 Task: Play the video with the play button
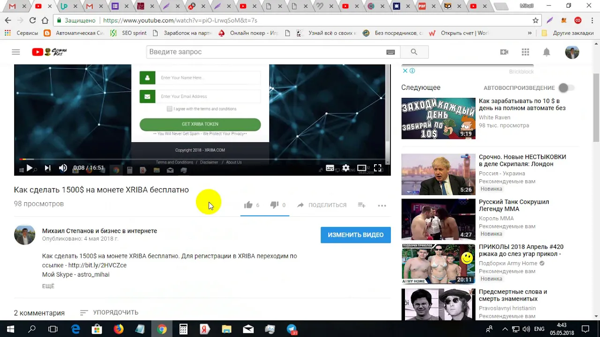tap(29, 168)
